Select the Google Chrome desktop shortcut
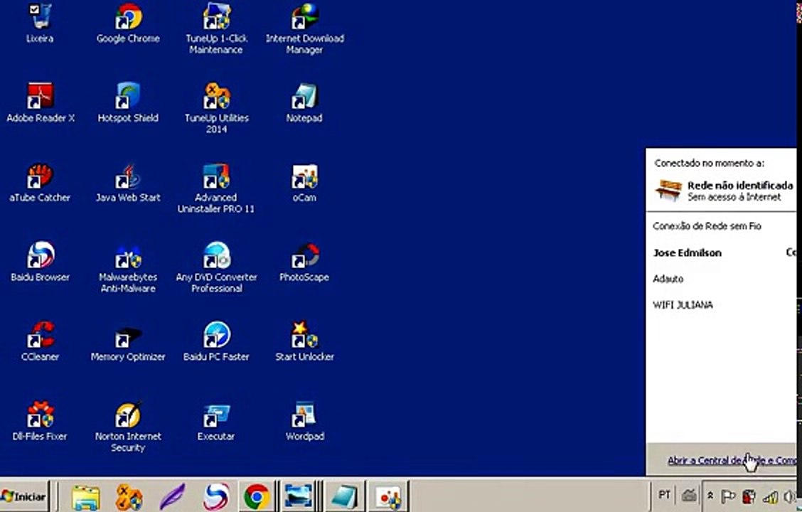Image resolution: width=802 pixels, height=512 pixels. point(128,23)
